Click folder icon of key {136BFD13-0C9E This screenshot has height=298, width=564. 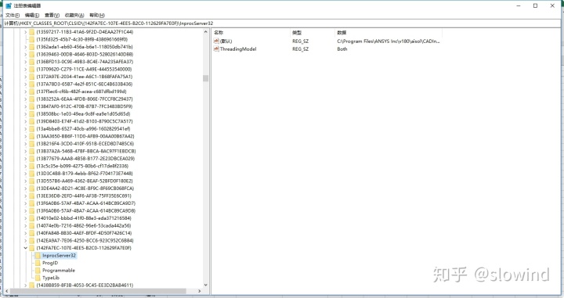(x=31, y=62)
